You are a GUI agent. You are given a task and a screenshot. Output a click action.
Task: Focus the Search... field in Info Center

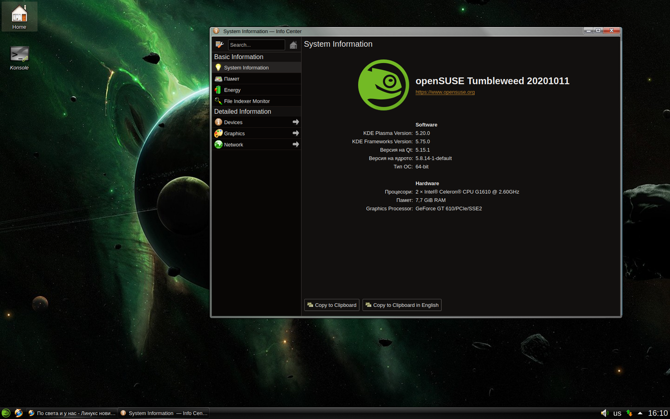256,45
